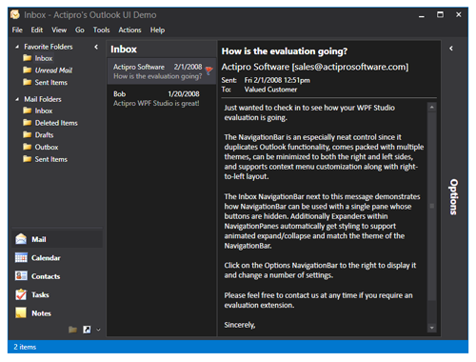The image size is (476, 362).
Task: Maximize the Outlook UI Demo window
Action: (440, 14)
